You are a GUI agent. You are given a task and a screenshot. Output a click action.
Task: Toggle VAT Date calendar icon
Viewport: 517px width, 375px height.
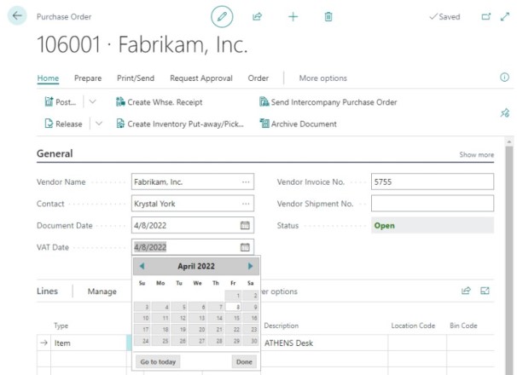[245, 247]
